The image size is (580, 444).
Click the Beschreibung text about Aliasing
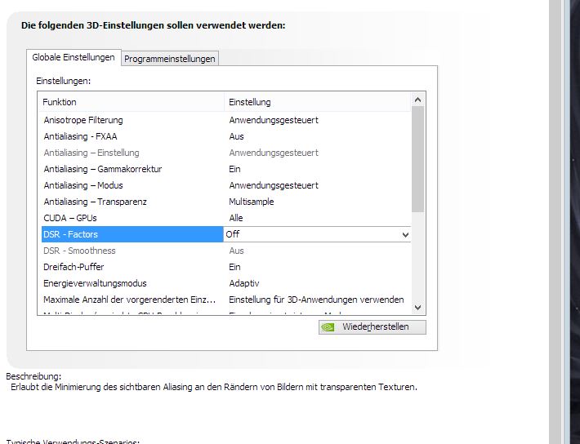coord(214,387)
